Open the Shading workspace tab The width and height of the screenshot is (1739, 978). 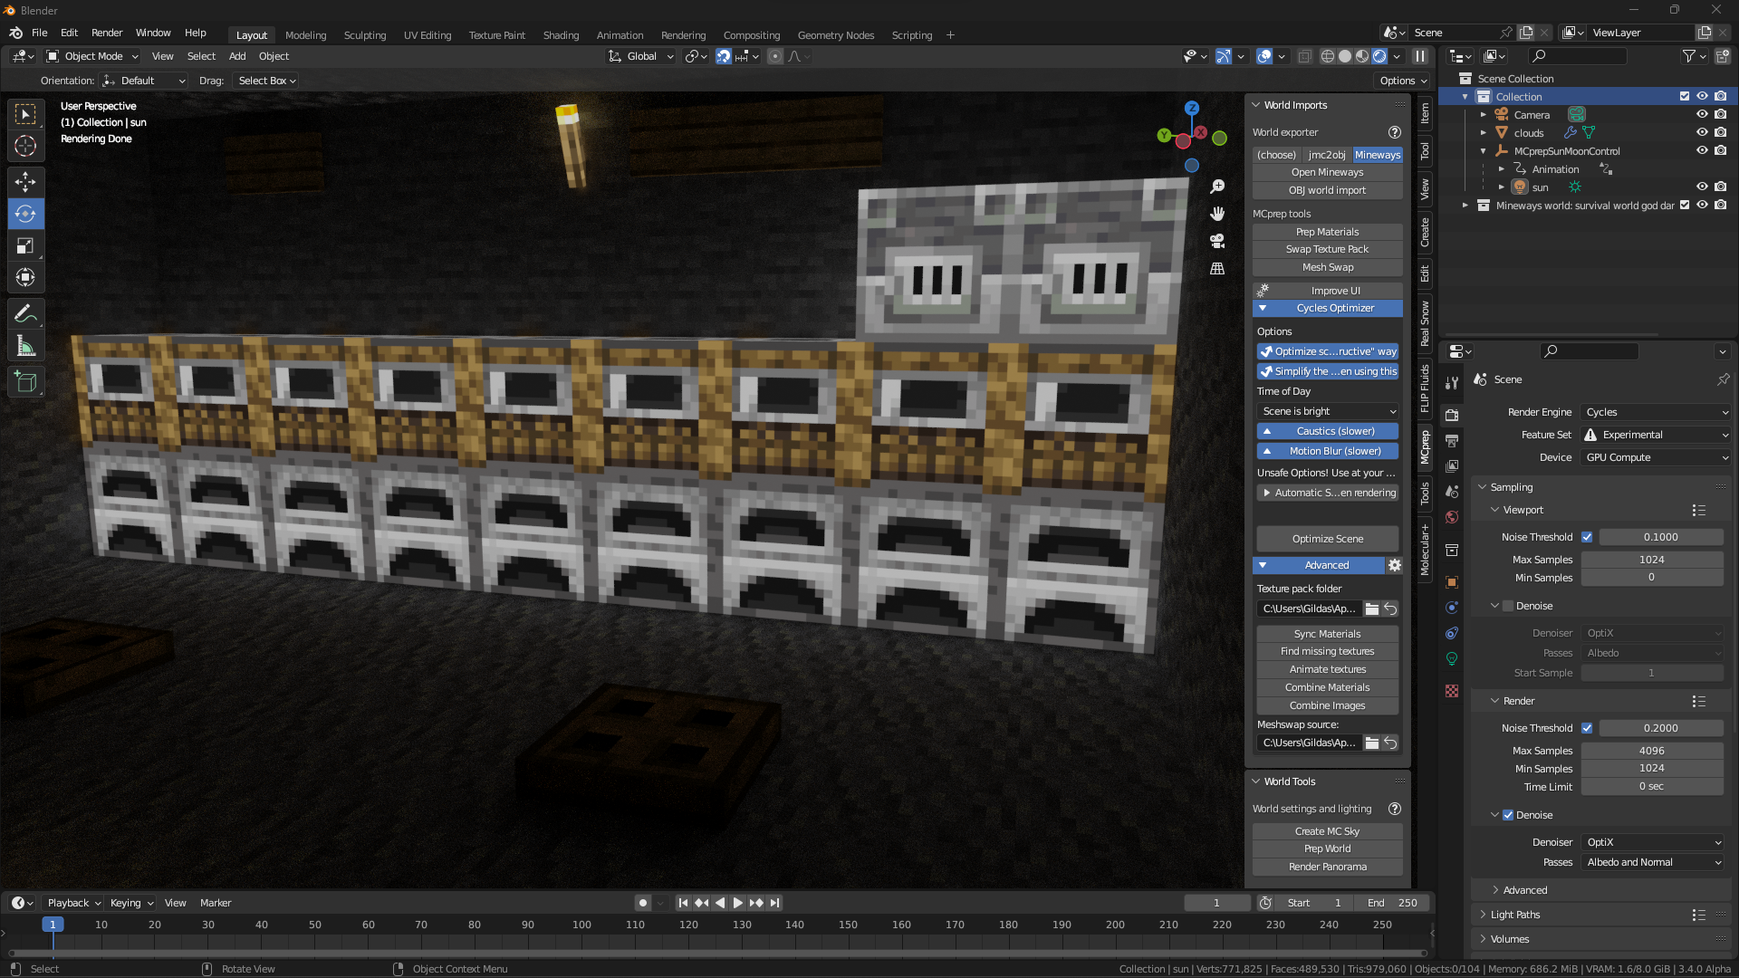tap(561, 35)
